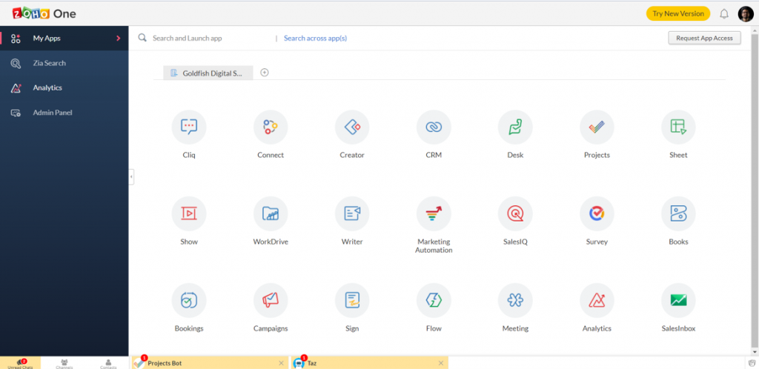Open the Meeting app
Viewport: 759px width, 369px height.
(515, 300)
